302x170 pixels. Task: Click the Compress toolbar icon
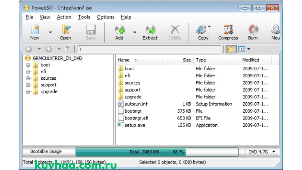pos(228,32)
